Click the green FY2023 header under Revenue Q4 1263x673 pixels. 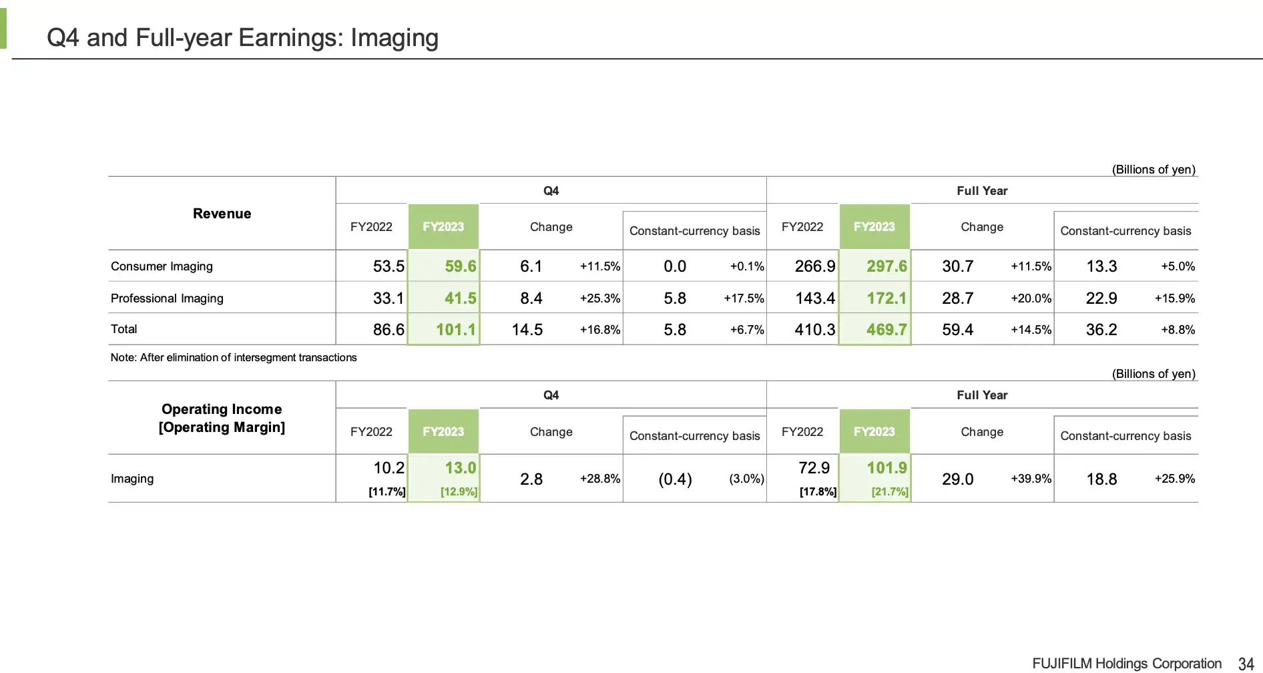pyautogui.click(x=443, y=227)
